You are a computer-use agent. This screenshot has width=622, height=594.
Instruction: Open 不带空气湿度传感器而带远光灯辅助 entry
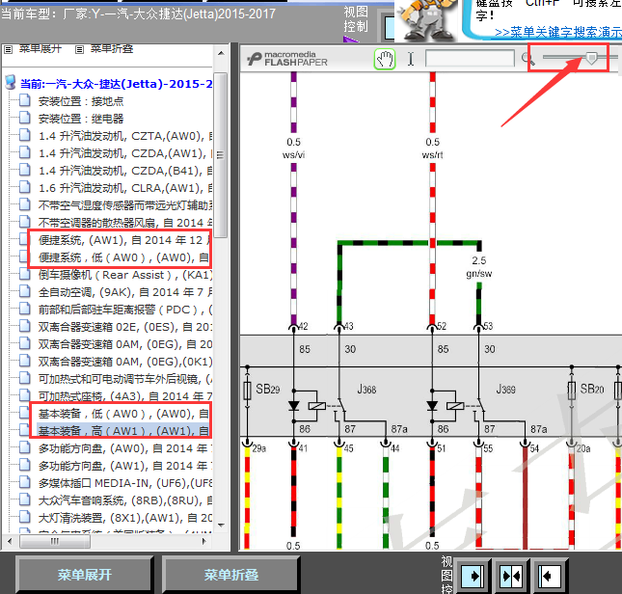click(x=125, y=205)
